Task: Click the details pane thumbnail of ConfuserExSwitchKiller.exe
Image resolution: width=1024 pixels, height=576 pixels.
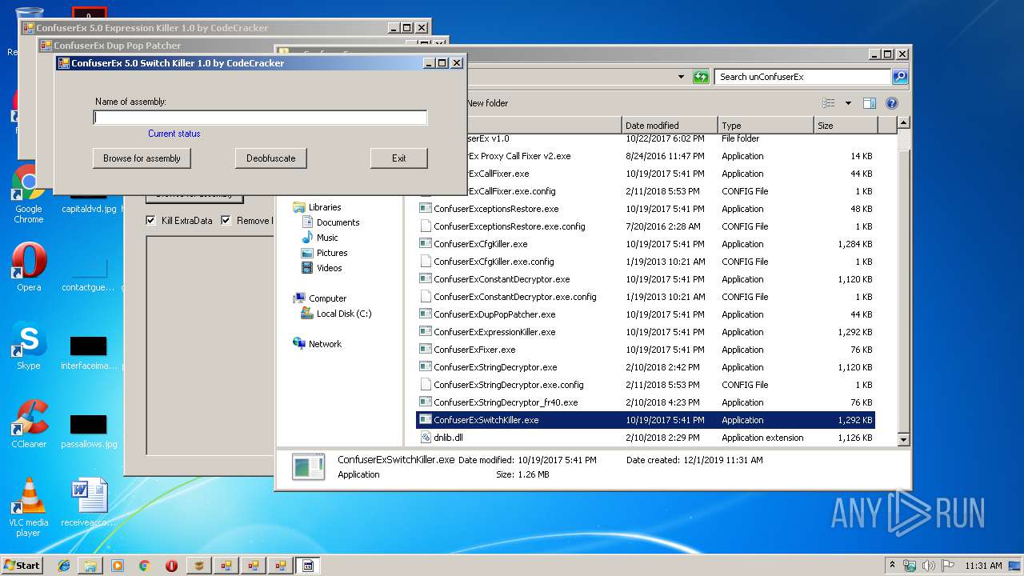Action: pyautogui.click(x=308, y=467)
